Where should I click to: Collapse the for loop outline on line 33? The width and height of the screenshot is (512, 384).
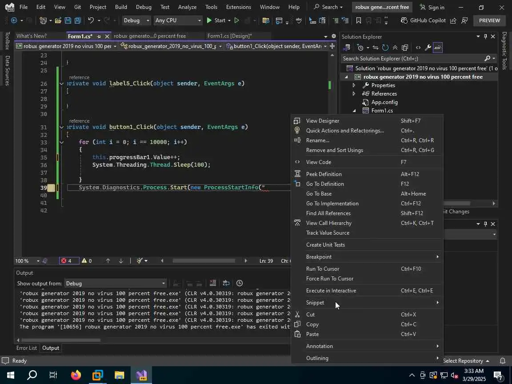61,142
